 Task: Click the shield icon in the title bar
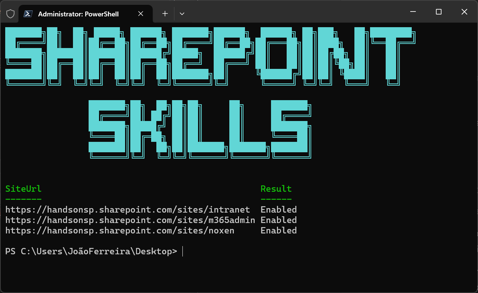coord(10,13)
